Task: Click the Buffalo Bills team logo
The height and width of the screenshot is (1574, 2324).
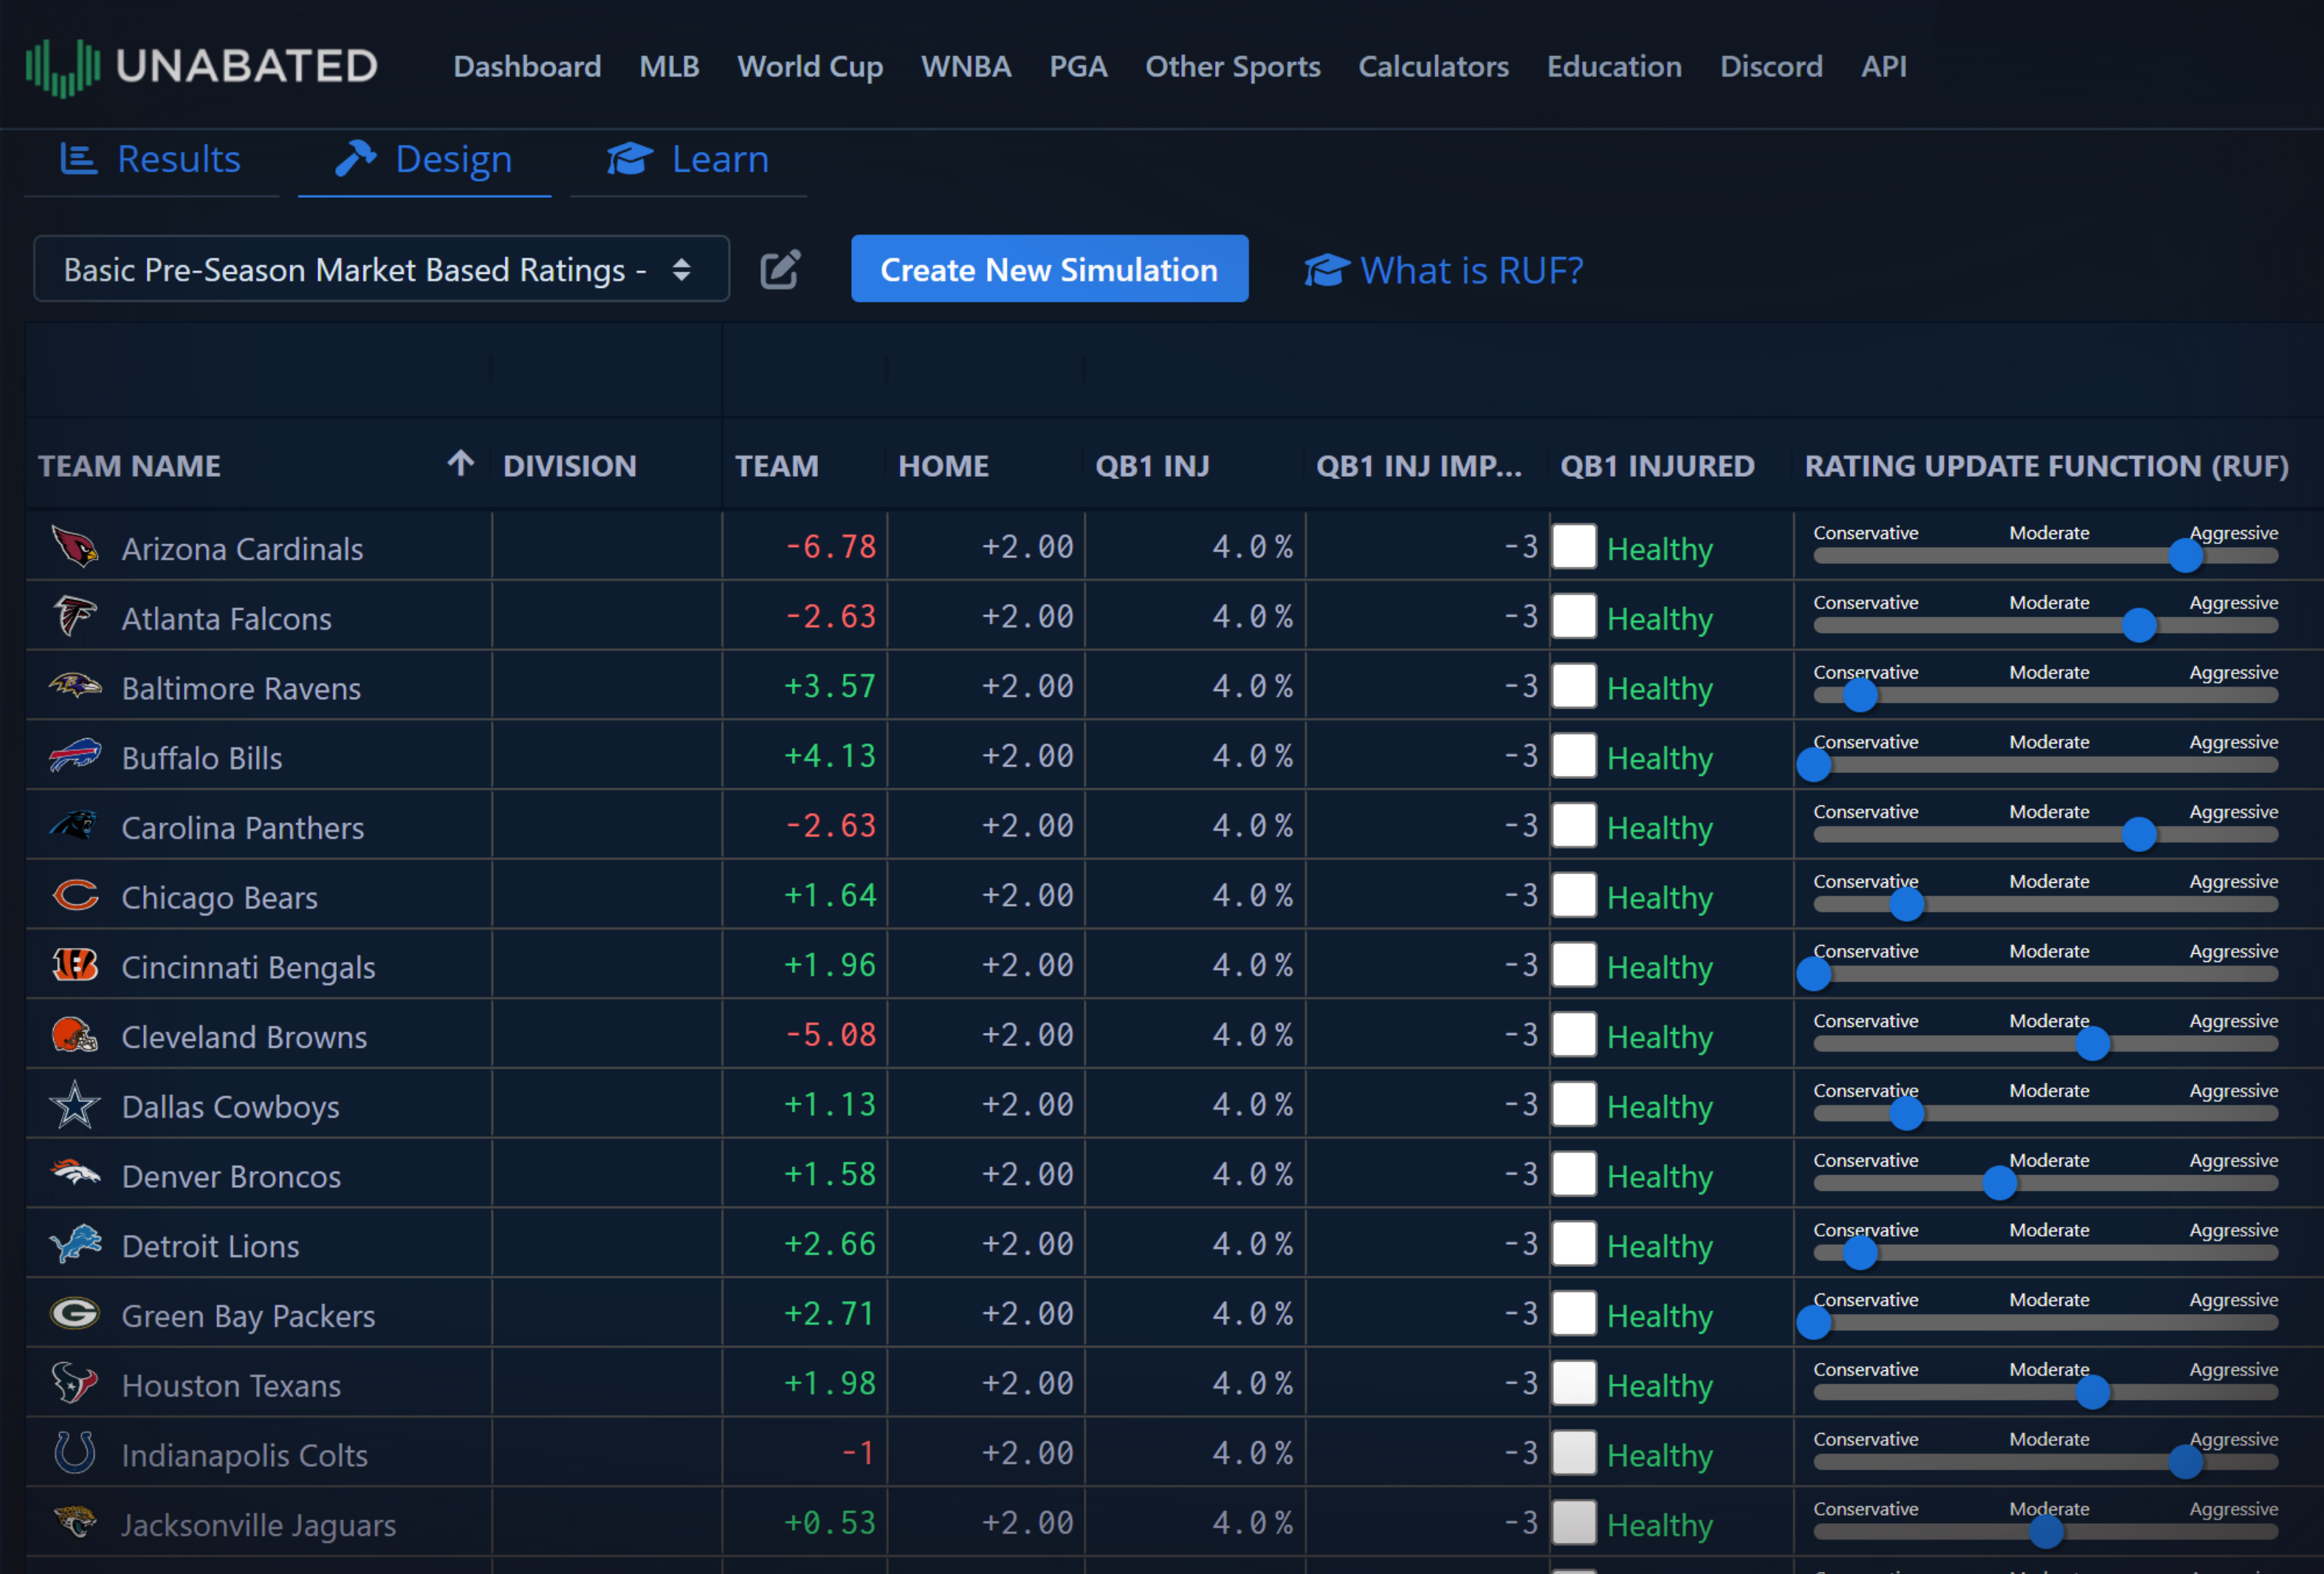Action: pos(75,756)
